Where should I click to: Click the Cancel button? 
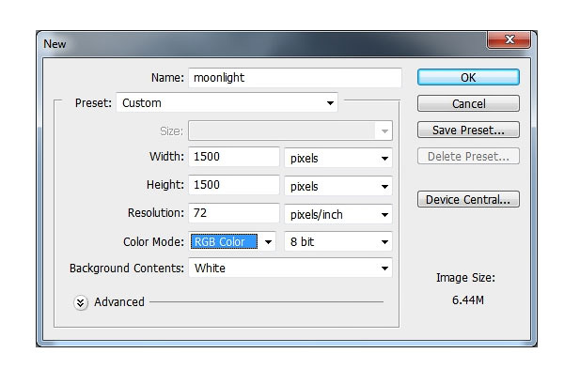coord(468,103)
